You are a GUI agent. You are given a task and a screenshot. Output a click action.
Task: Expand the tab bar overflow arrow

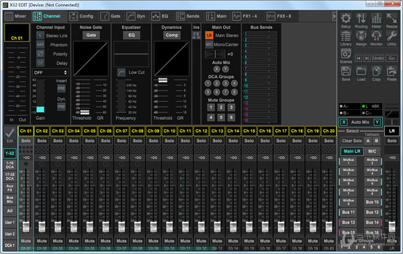(334, 16)
